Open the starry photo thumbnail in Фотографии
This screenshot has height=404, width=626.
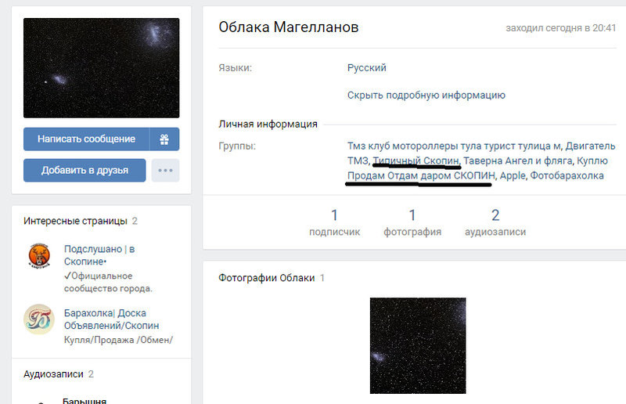417,344
